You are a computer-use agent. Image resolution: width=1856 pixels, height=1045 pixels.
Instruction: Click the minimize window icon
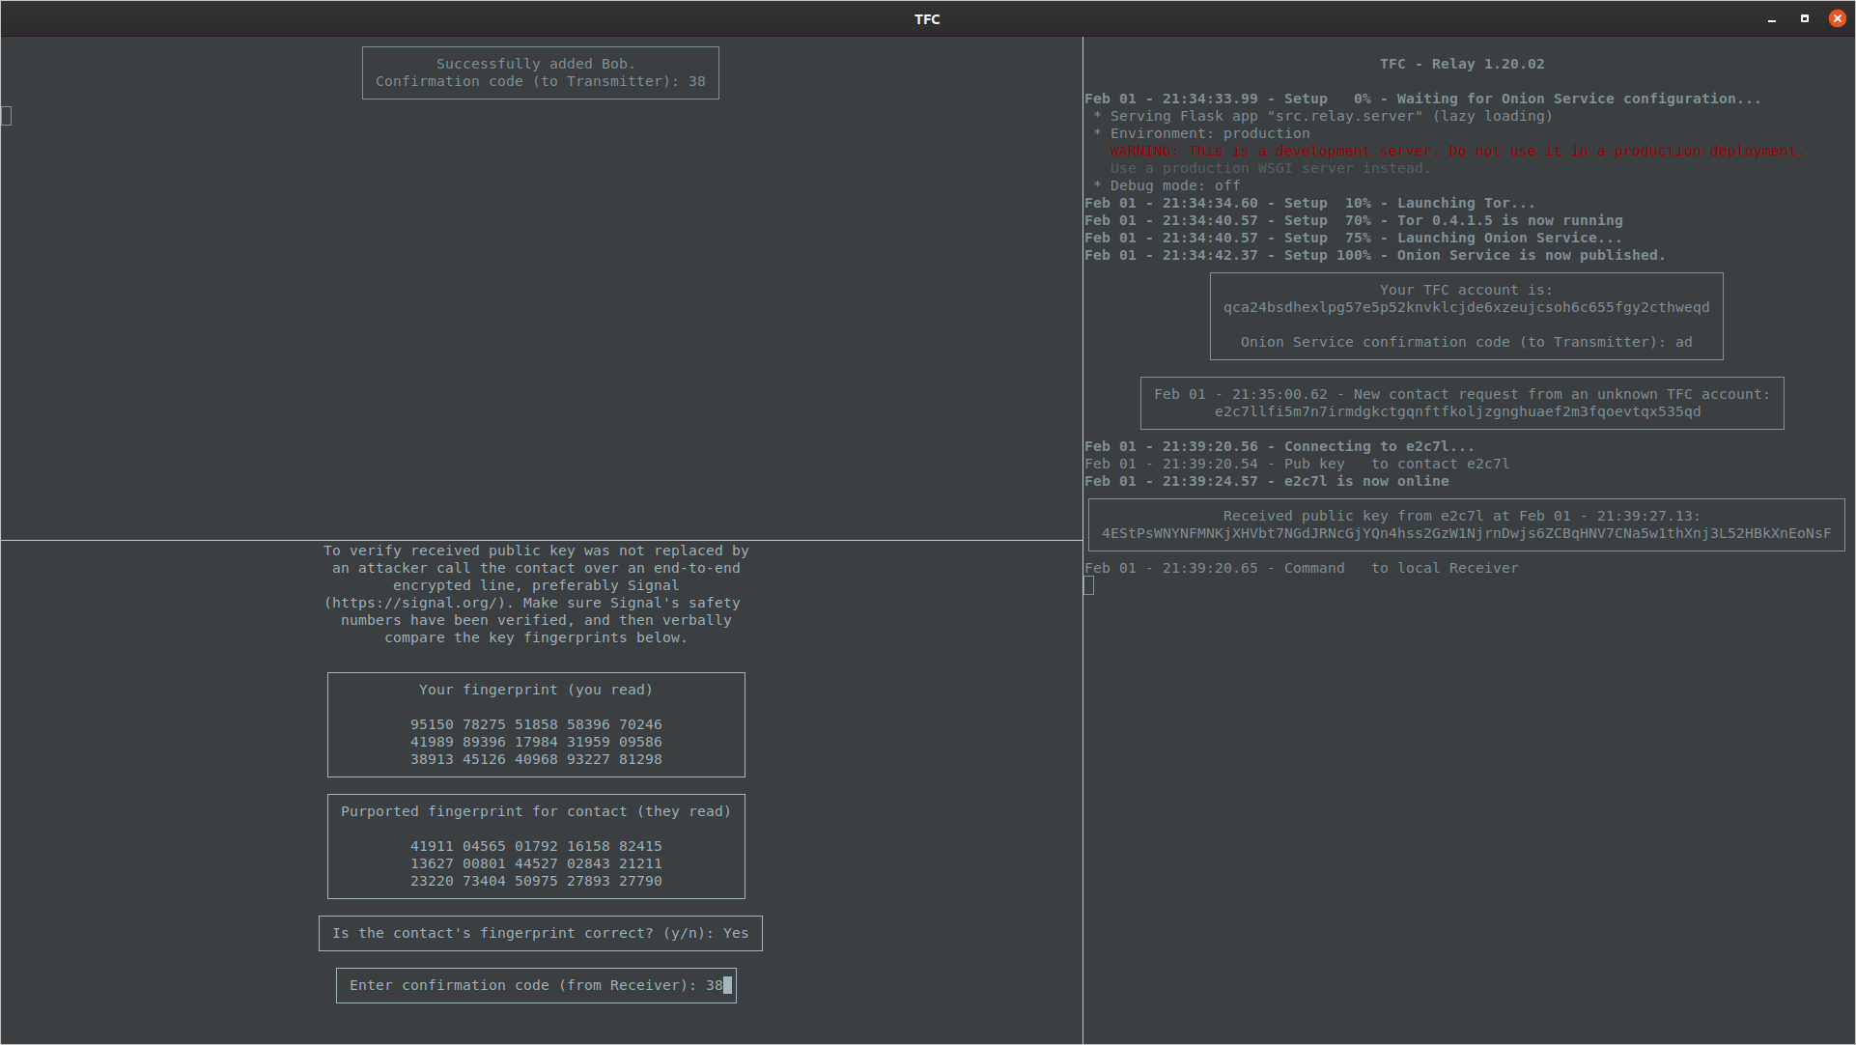(x=1772, y=19)
